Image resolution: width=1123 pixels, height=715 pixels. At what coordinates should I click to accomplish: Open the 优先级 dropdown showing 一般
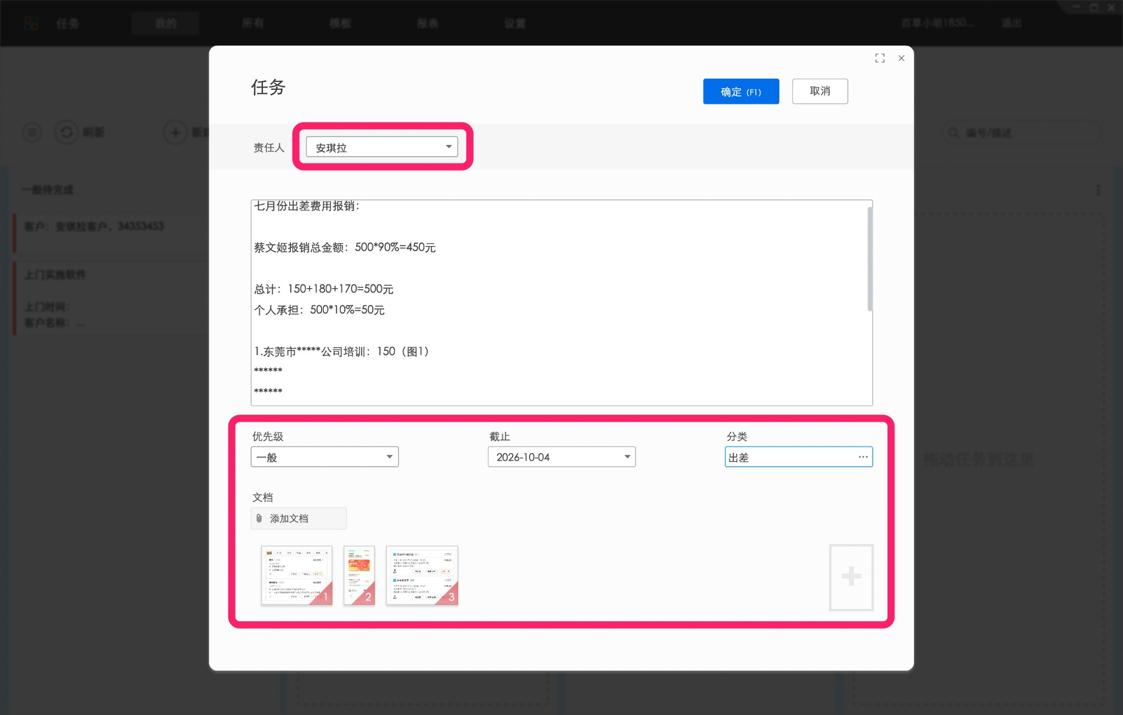tap(325, 457)
